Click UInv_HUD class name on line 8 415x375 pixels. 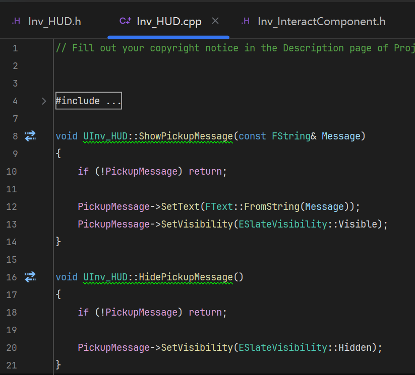point(105,136)
